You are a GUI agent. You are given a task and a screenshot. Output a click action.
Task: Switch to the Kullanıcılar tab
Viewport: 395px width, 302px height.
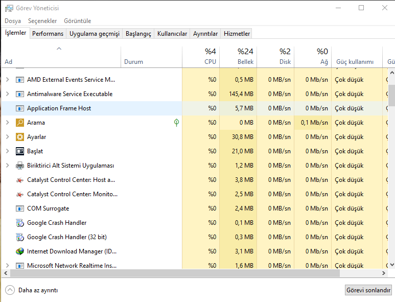(172, 34)
